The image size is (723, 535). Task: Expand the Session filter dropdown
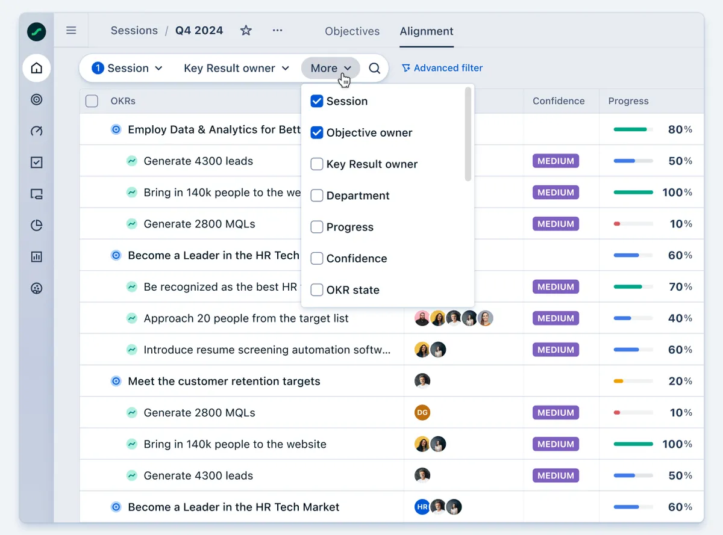(127, 68)
